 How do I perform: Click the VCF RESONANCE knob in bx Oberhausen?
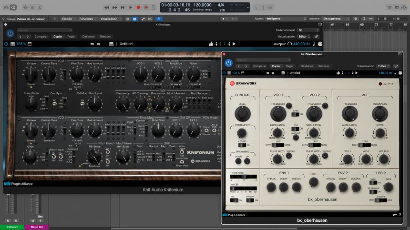pos(379,114)
